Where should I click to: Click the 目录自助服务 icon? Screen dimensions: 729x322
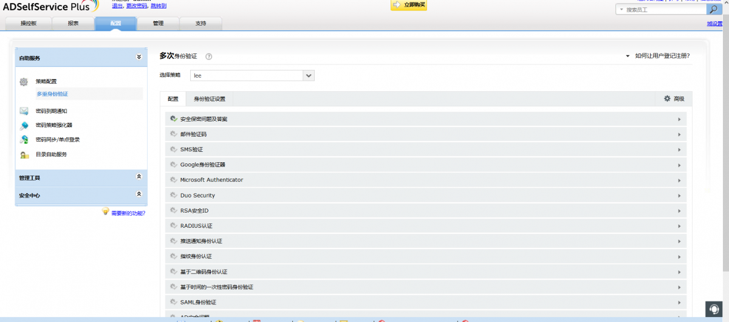[x=24, y=155]
